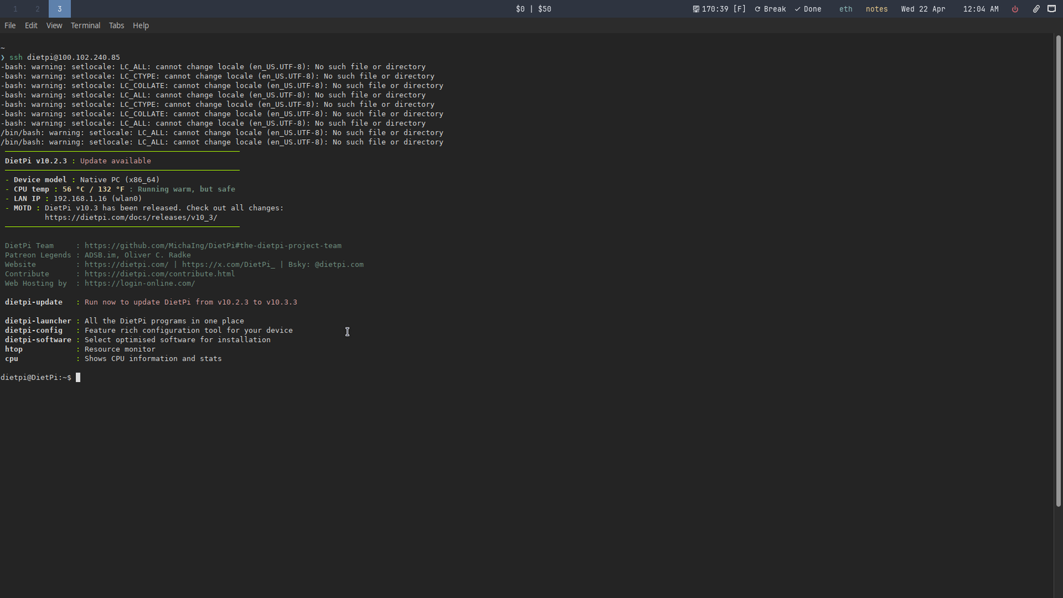This screenshot has width=1063, height=598.
Task: Switch to workspace 2 in top bar
Action: [37, 9]
